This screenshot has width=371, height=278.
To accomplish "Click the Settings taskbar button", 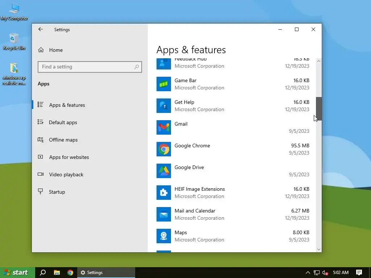I will (106, 272).
